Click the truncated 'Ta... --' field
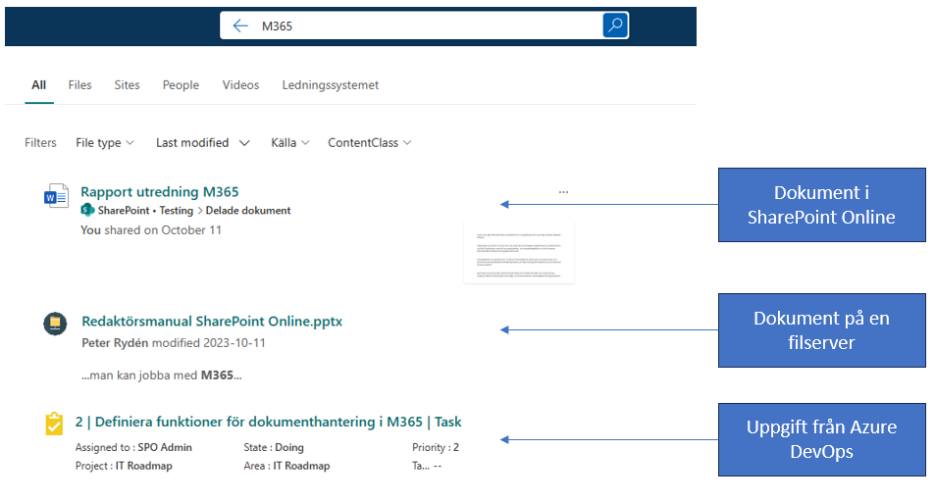Viewport: 935px width, 501px height. tap(427, 466)
